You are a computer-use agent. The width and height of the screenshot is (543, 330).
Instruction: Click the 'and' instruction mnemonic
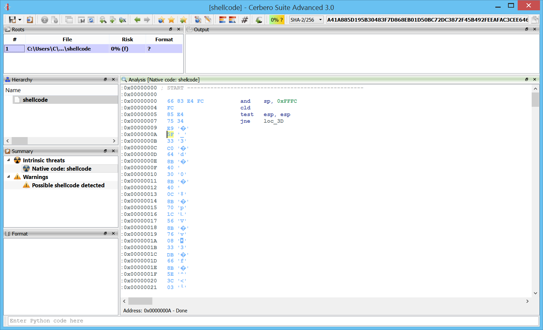coord(245,101)
